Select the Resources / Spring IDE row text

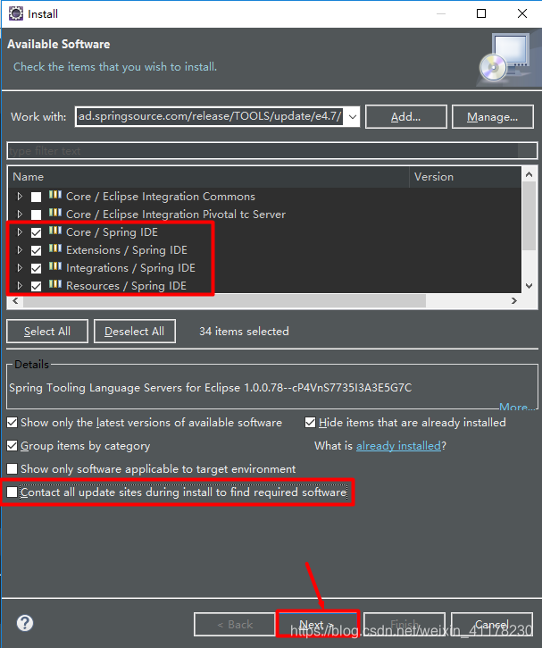126,285
